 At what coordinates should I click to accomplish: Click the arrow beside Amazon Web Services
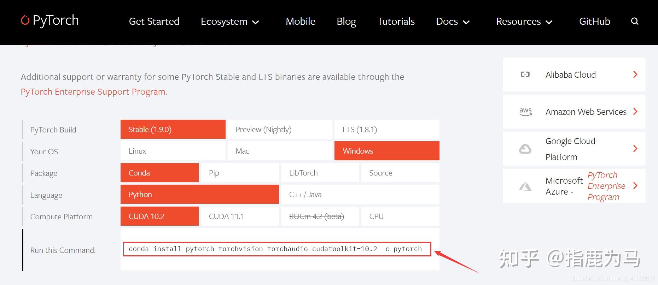coord(635,112)
